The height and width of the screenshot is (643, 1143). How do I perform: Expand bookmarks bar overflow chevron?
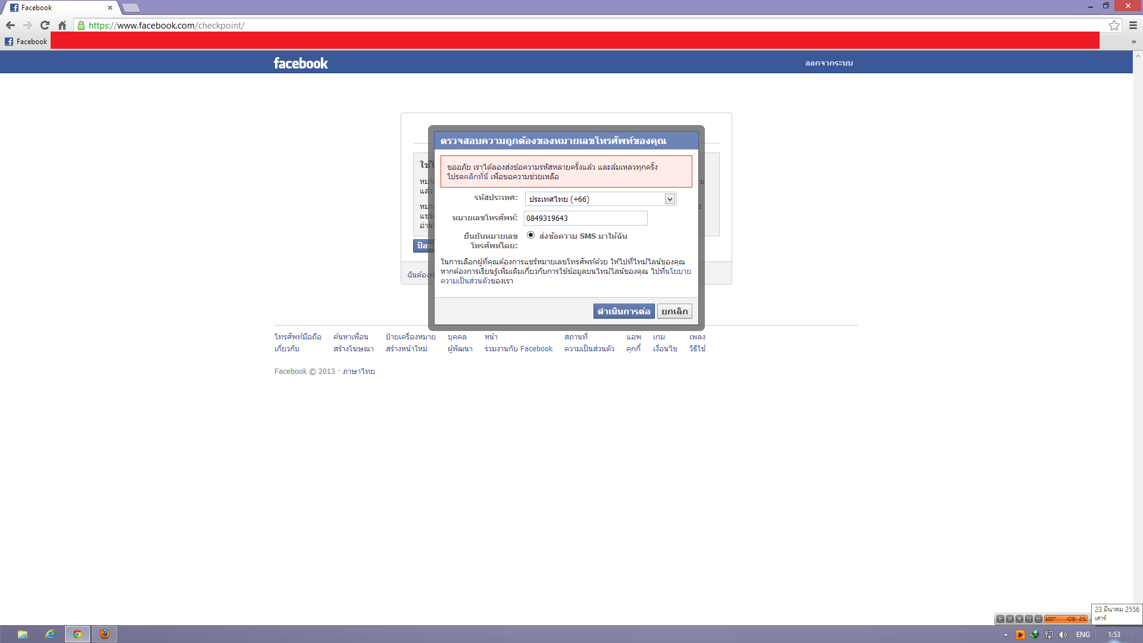pos(1133,42)
